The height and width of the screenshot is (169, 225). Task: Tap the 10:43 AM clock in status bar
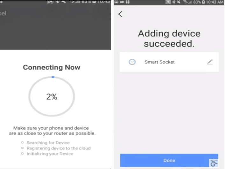[x=215, y=2]
